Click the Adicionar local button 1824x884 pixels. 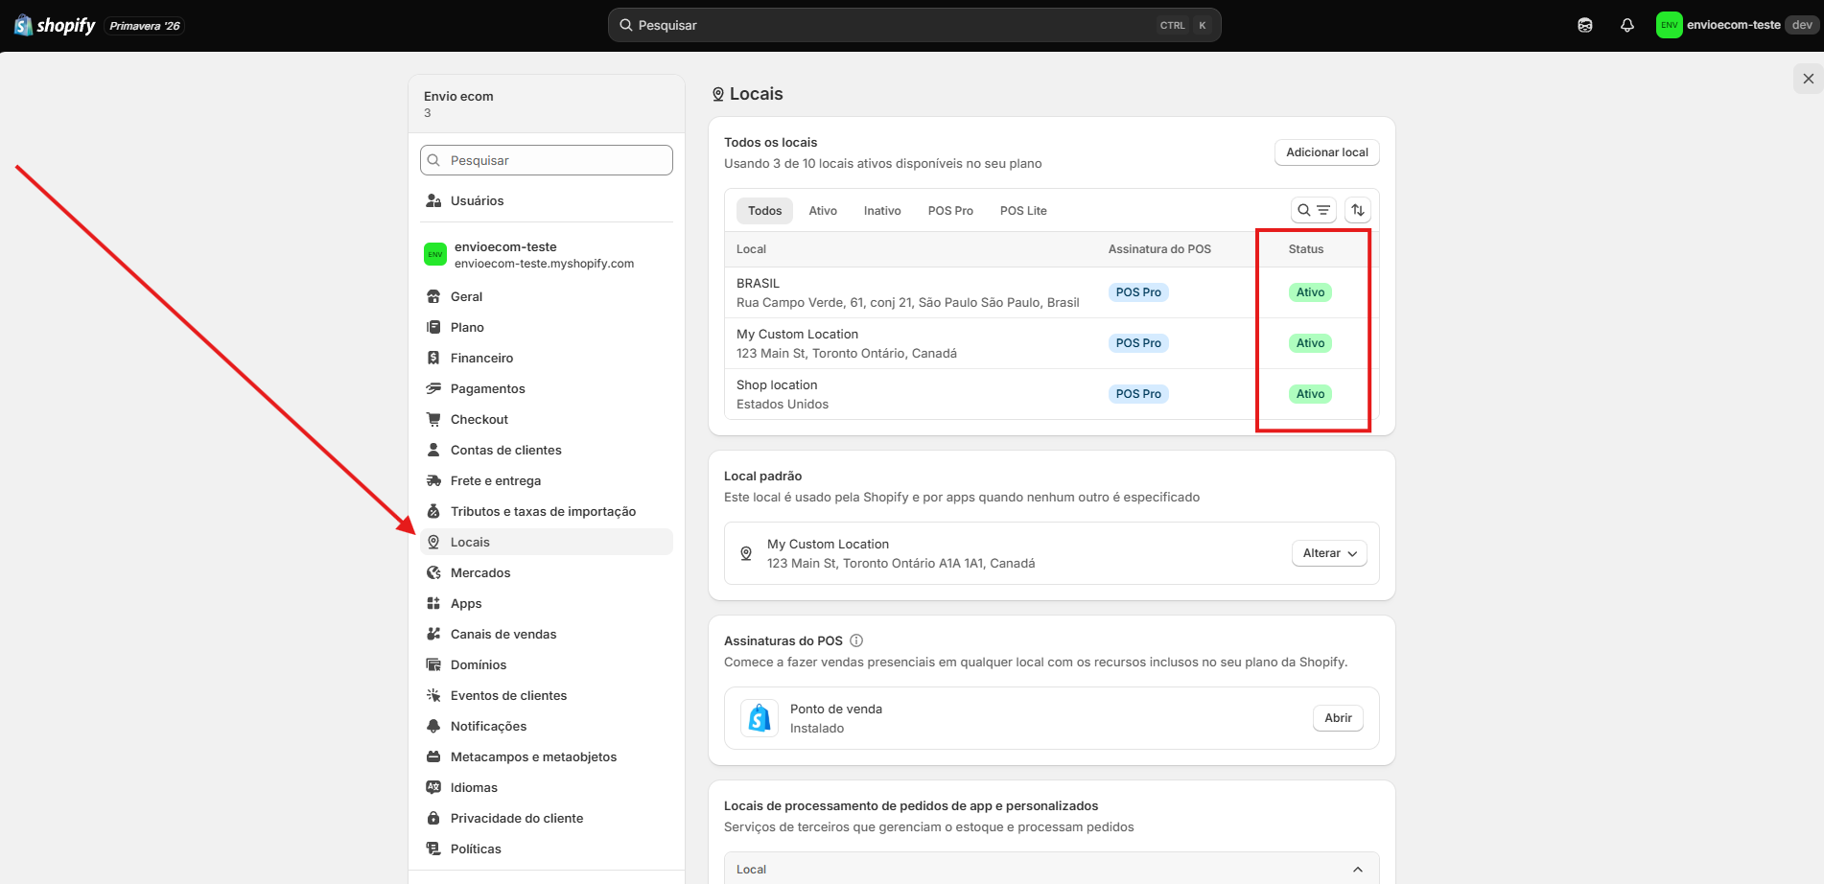pyautogui.click(x=1327, y=152)
